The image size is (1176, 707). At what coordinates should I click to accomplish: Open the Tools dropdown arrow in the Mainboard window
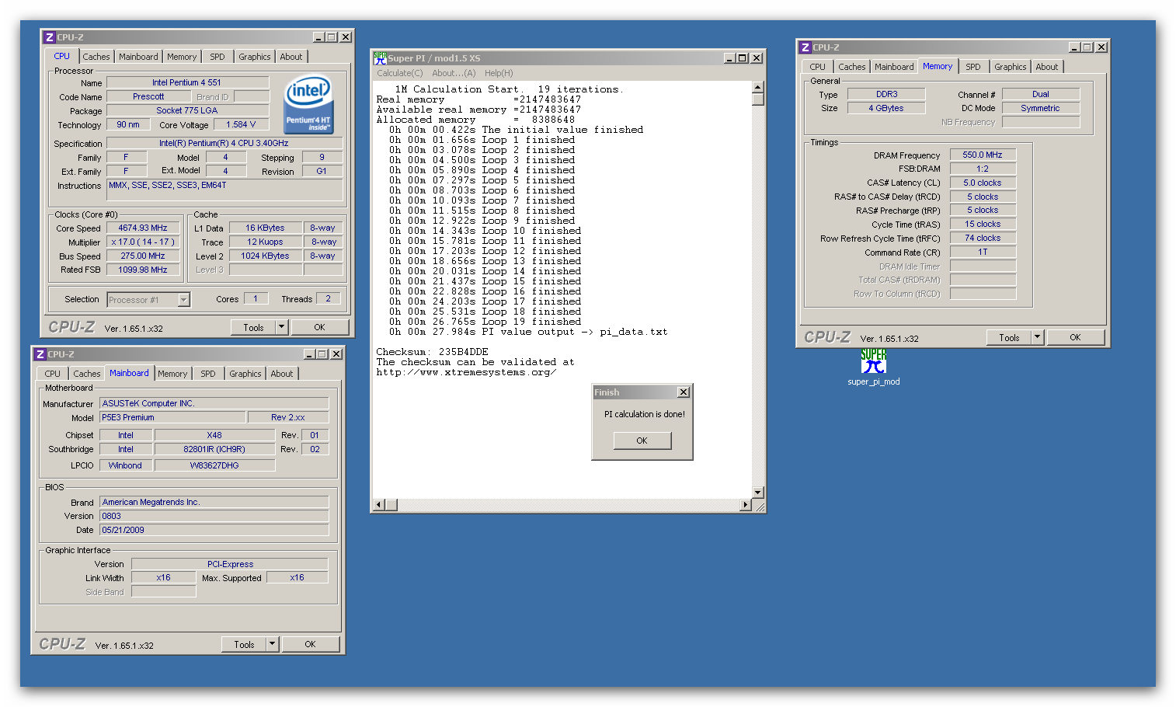coord(273,644)
